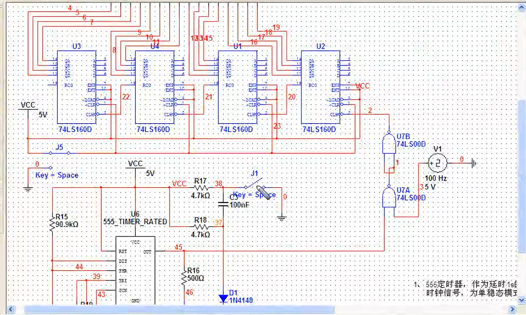Image resolution: width=526 pixels, height=315 pixels.
Task: Select the V1 clock voltage source
Action: coord(438,163)
